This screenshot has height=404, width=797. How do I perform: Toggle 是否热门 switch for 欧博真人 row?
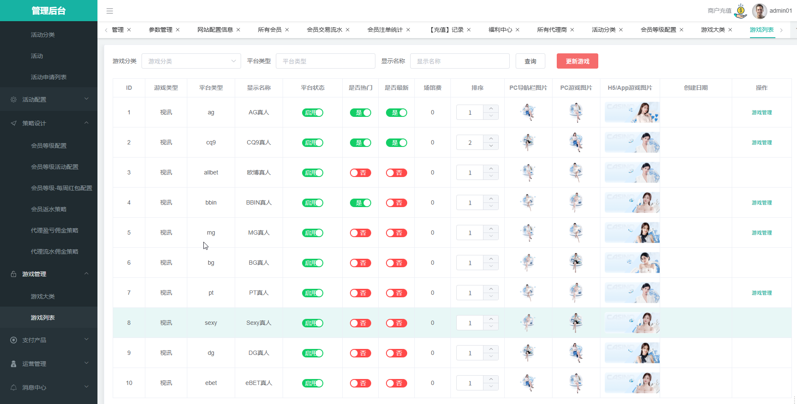click(361, 173)
